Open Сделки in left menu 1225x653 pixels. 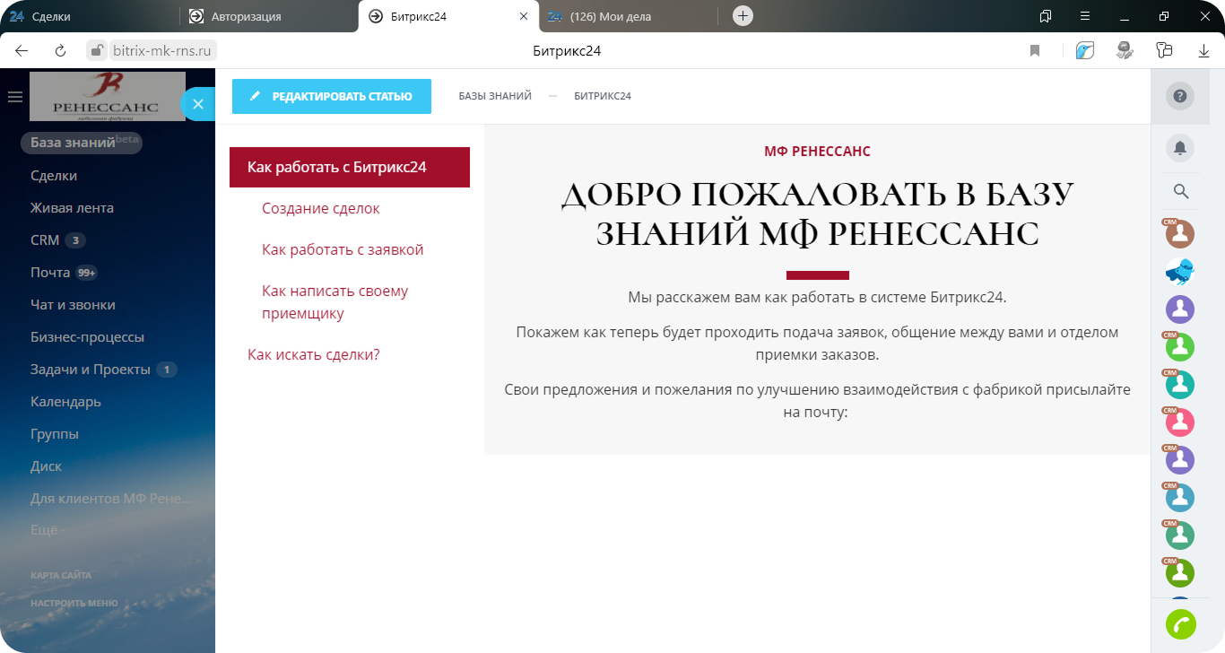pos(54,176)
